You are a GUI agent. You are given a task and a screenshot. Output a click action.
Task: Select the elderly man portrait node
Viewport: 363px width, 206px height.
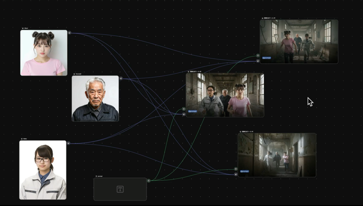tap(95, 98)
